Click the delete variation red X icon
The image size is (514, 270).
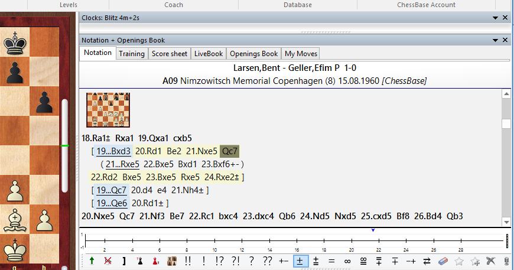coord(108,261)
